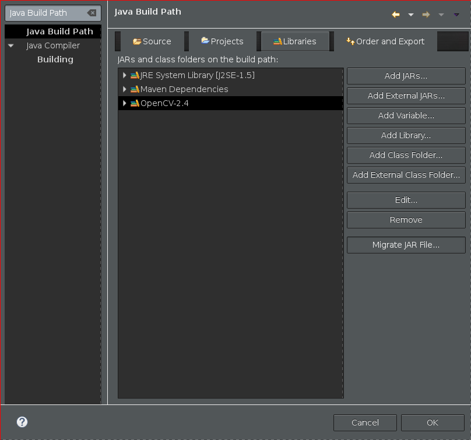Image resolution: width=471 pixels, height=440 pixels.
Task: Select Building under Java Compiler
Action: pyautogui.click(x=55, y=59)
